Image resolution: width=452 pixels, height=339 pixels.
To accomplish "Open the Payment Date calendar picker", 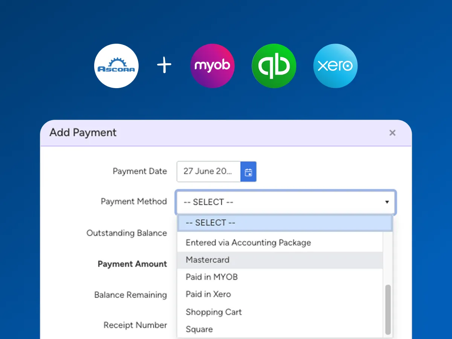I will tap(249, 172).
